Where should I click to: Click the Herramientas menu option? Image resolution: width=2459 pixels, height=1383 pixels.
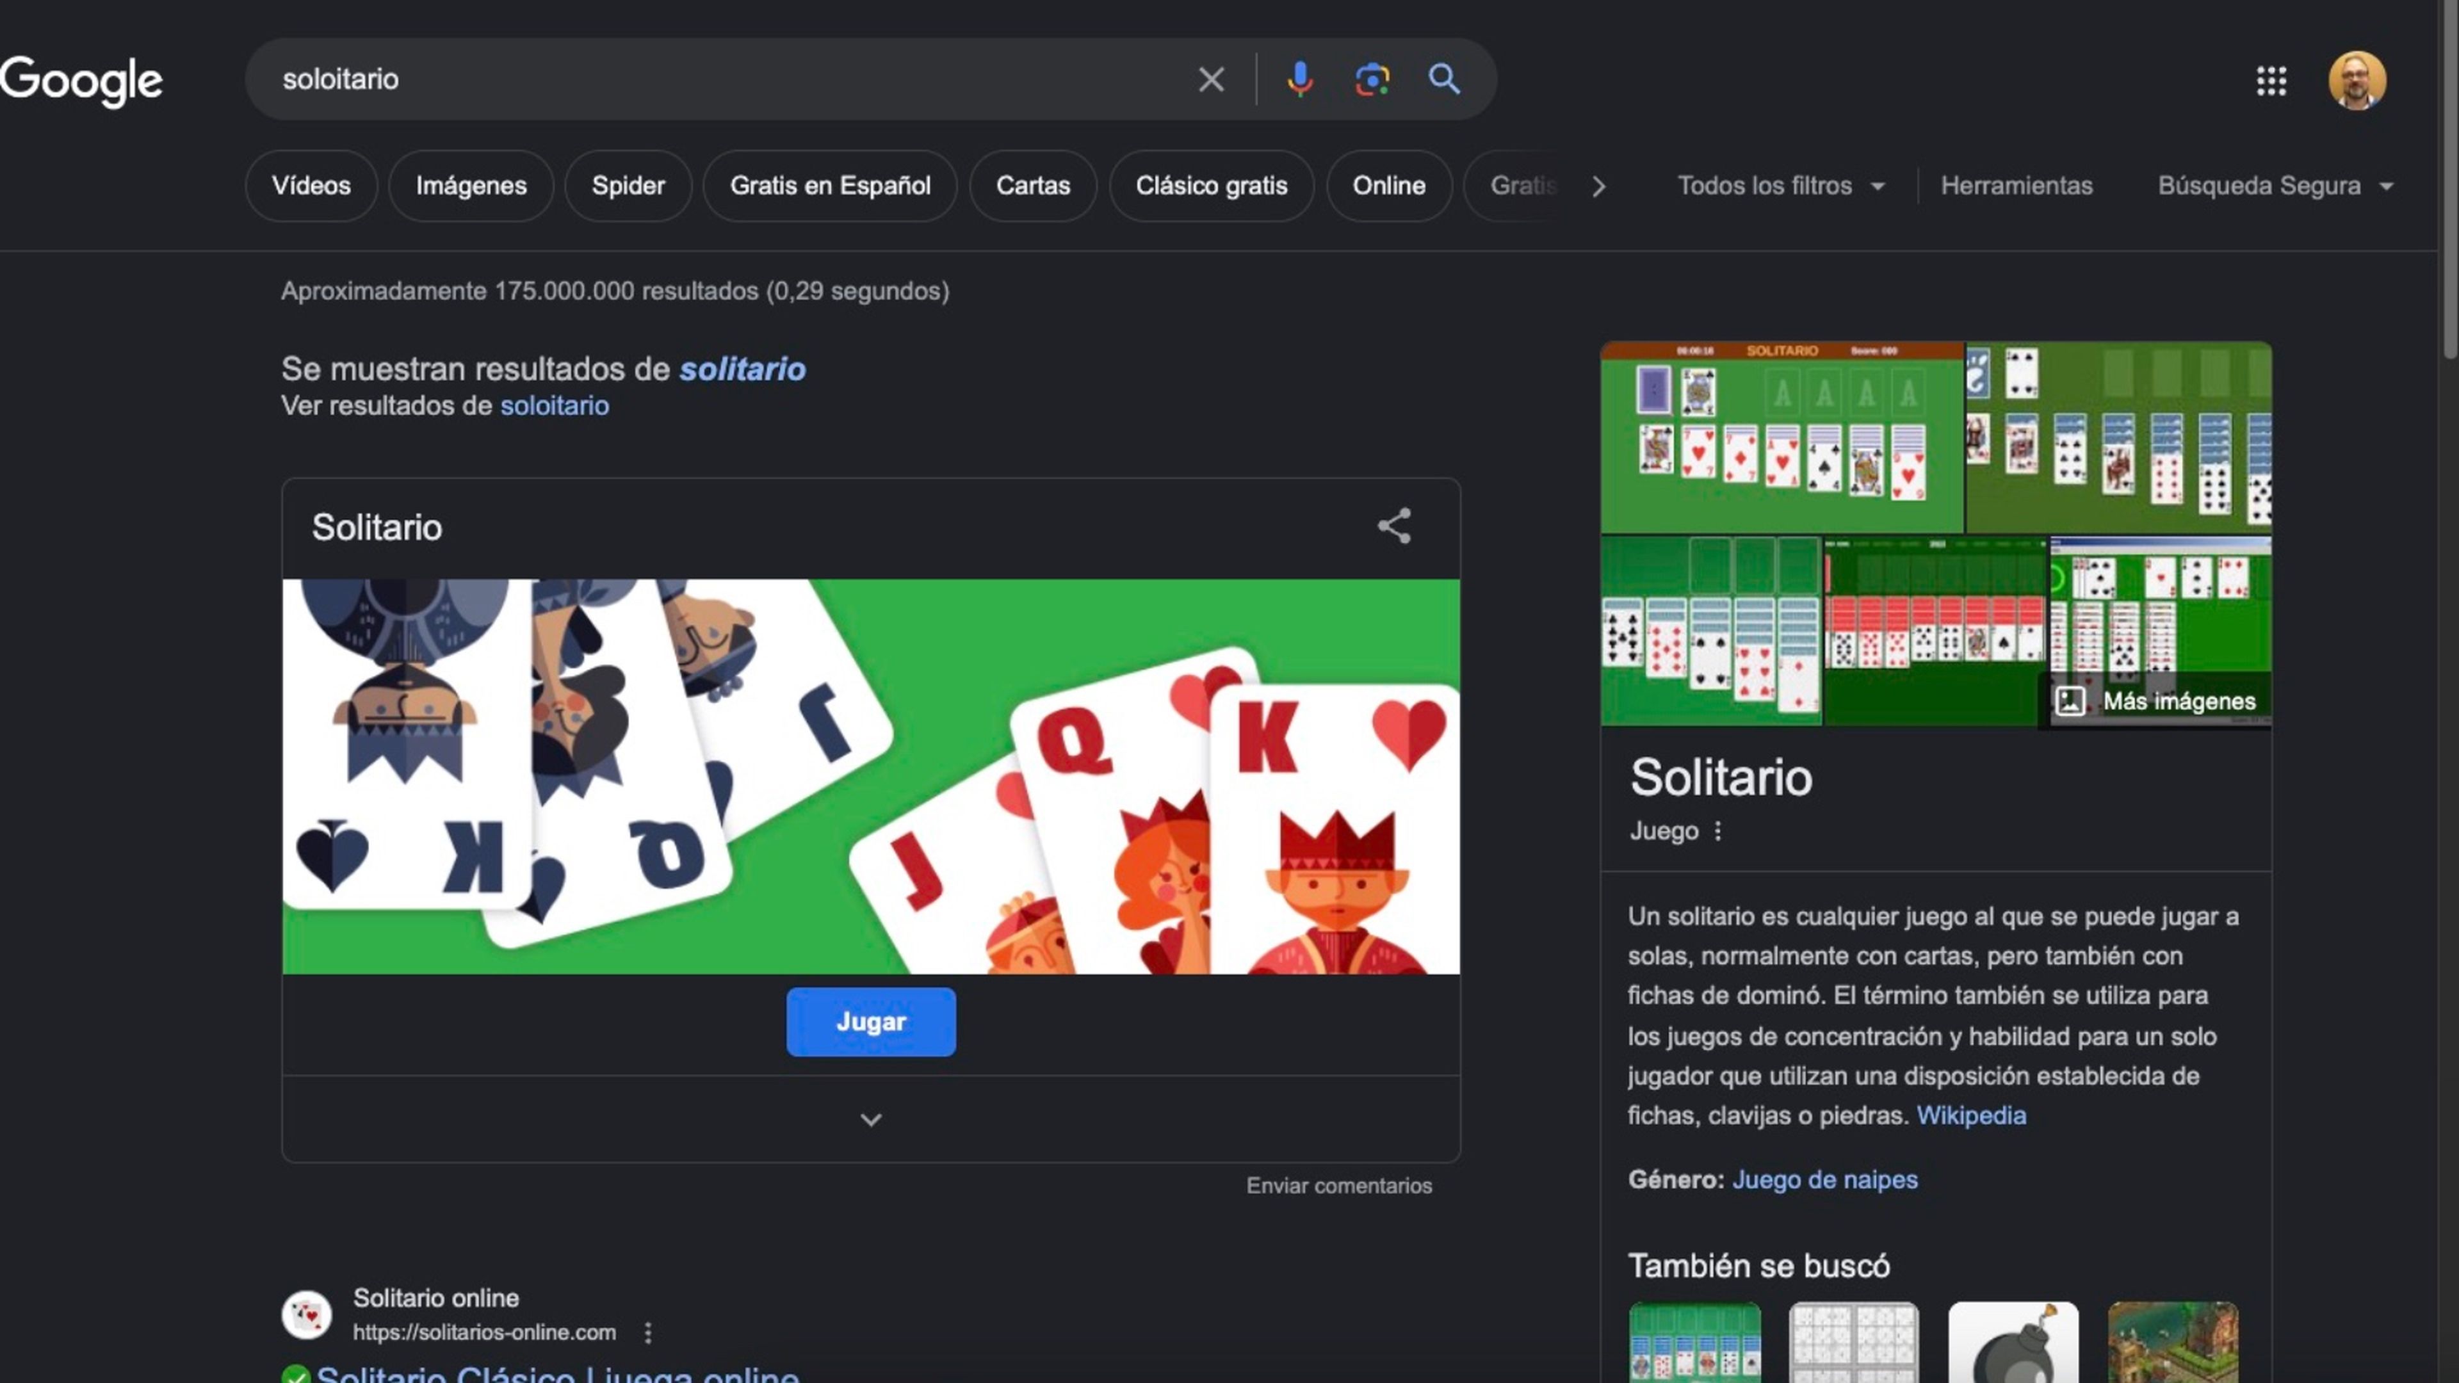pos(2017,184)
